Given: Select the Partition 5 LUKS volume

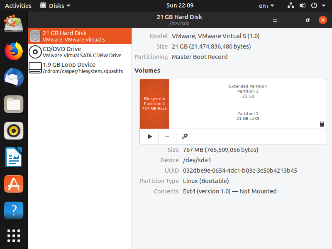Looking at the screenshot, I should point(248,116).
